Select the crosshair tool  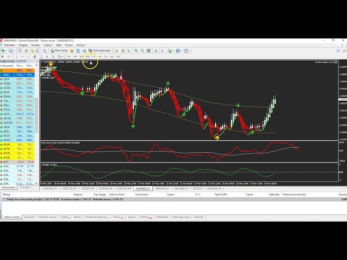[9, 56]
